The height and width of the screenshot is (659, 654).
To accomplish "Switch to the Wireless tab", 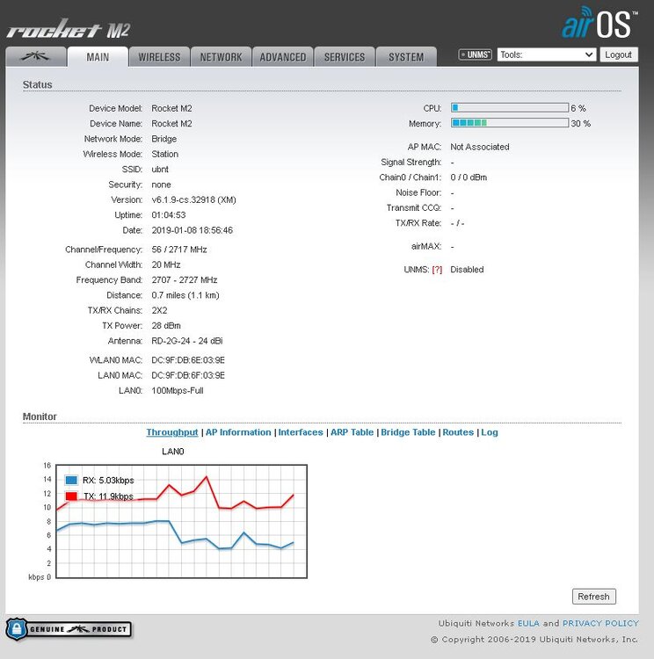I will (159, 57).
